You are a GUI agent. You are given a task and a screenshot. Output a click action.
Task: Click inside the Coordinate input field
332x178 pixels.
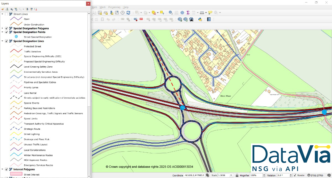195,175
